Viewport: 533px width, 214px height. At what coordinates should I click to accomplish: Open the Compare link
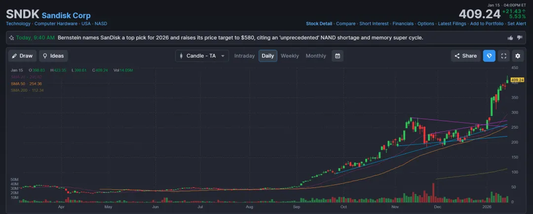345,24
